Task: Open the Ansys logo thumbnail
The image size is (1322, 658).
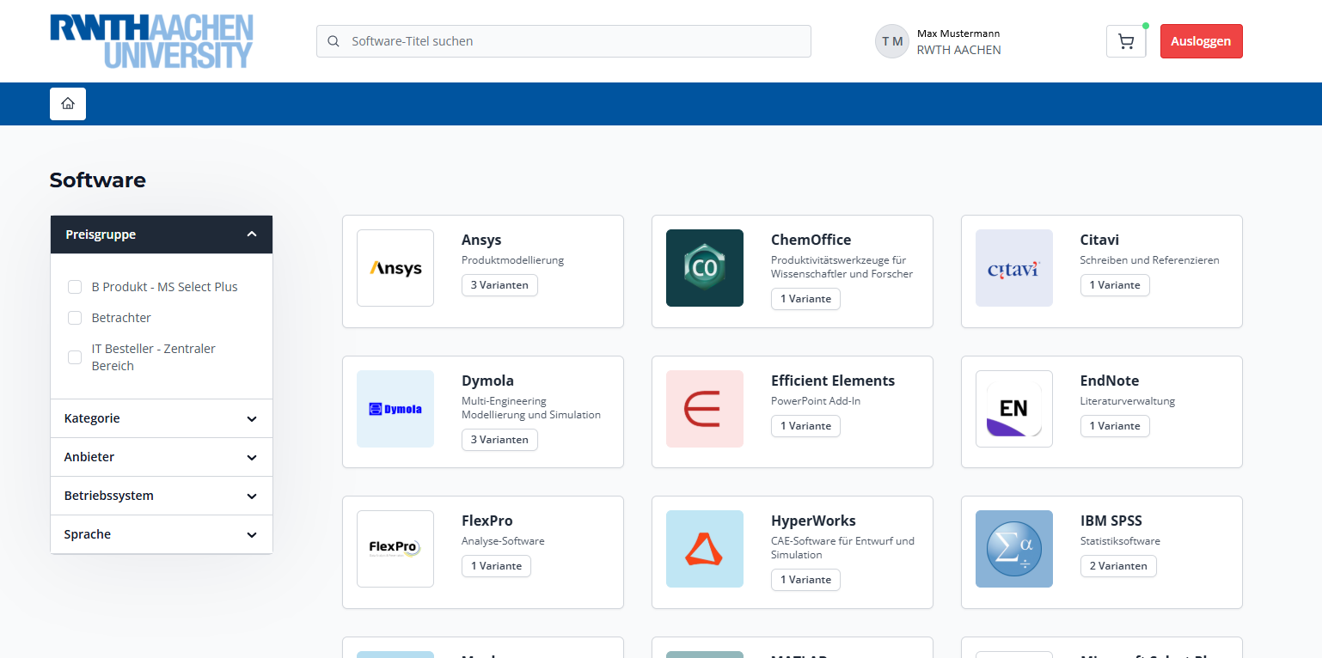Action: (395, 268)
